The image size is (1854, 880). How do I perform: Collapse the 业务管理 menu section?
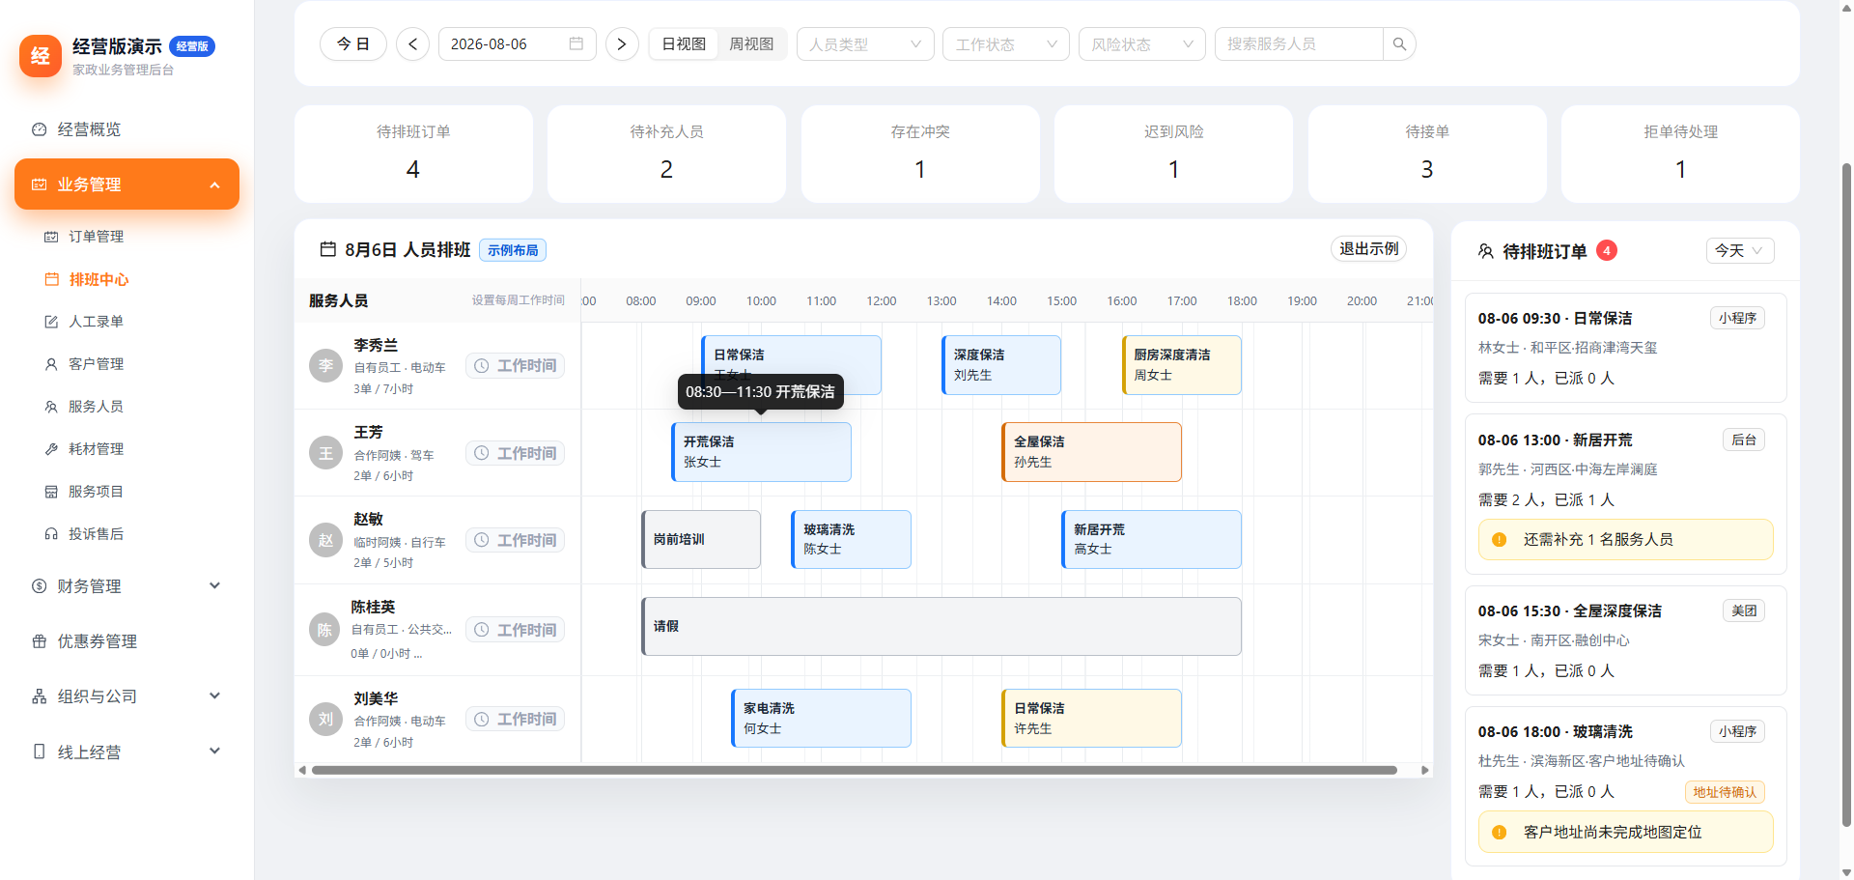(x=126, y=185)
